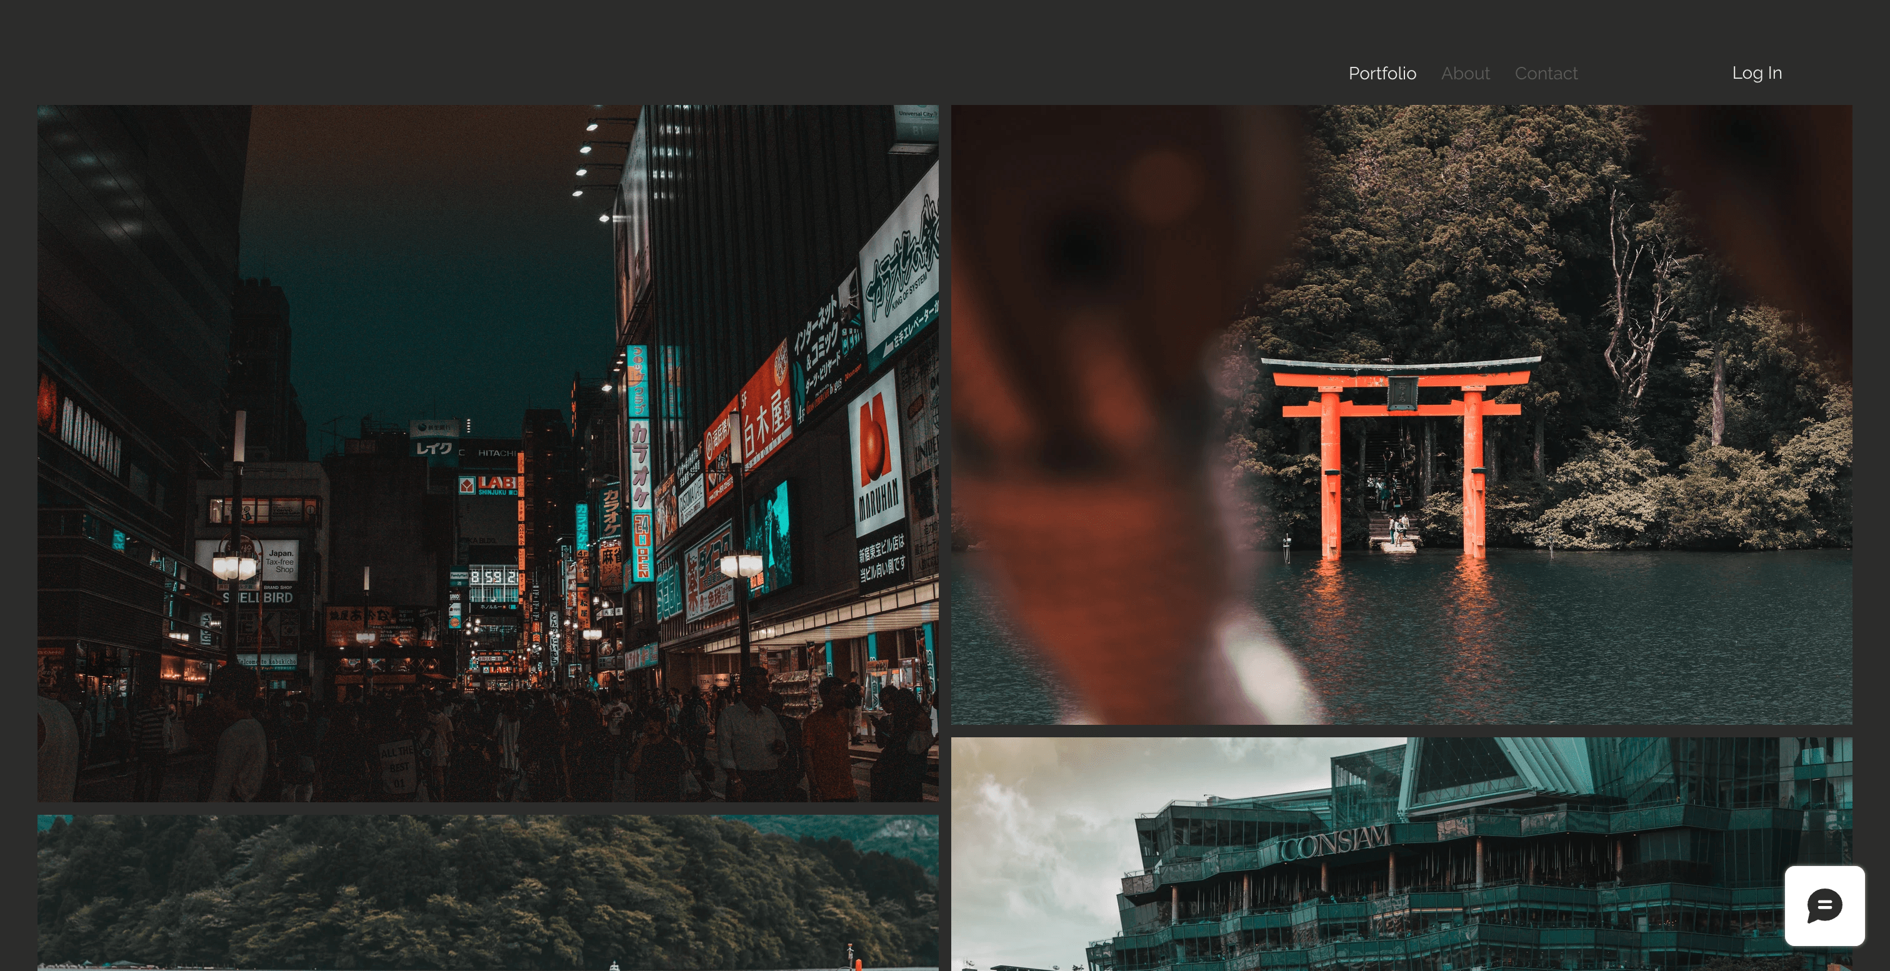
Task: Launch live chat from bottom-right corner
Action: (x=1824, y=907)
